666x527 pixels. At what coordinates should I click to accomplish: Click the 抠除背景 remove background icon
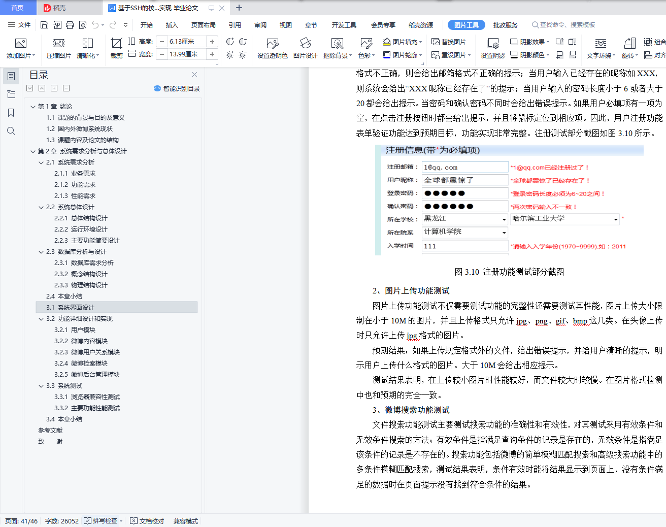pyautogui.click(x=337, y=43)
